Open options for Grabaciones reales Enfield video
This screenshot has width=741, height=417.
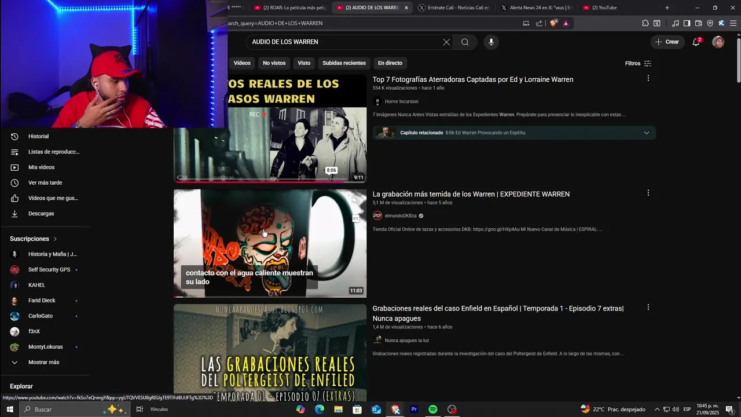648,308
